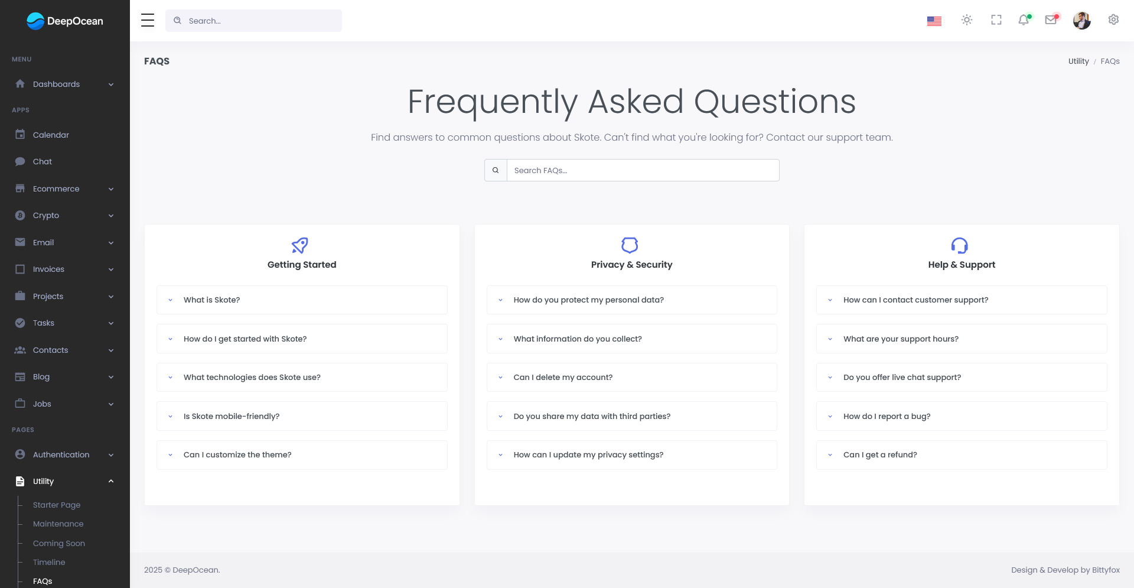Open the Calendar app from sidebar
This screenshot has width=1134, height=588.
(x=50, y=135)
